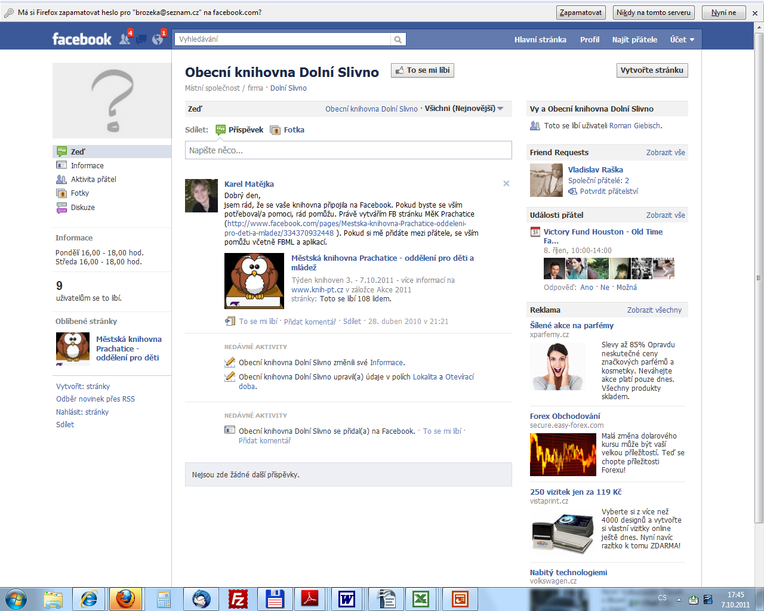Expand Všichni (Nejnovější) filter dropdown

pos(464,109)
